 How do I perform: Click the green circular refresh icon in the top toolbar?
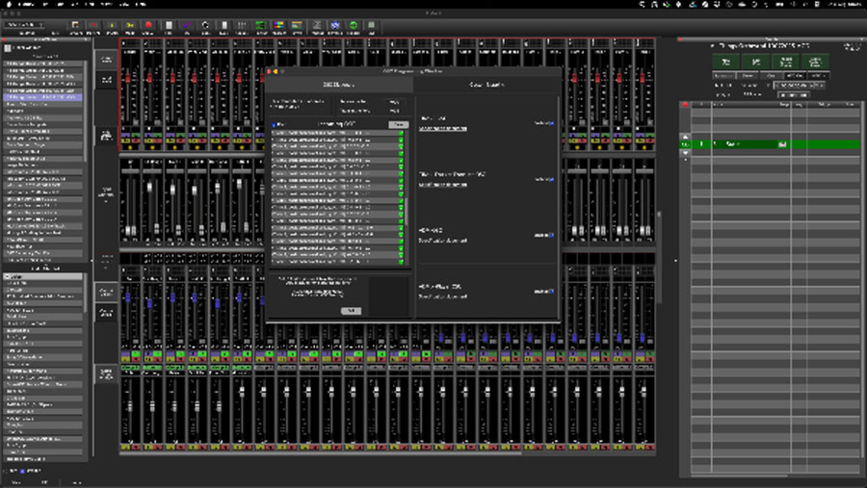pos(354,25)
